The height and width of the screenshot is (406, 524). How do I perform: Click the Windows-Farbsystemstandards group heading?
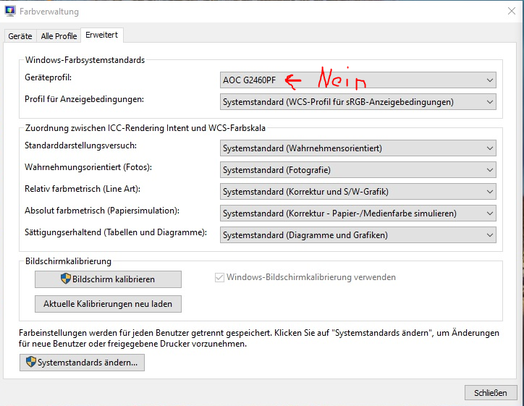85,60
